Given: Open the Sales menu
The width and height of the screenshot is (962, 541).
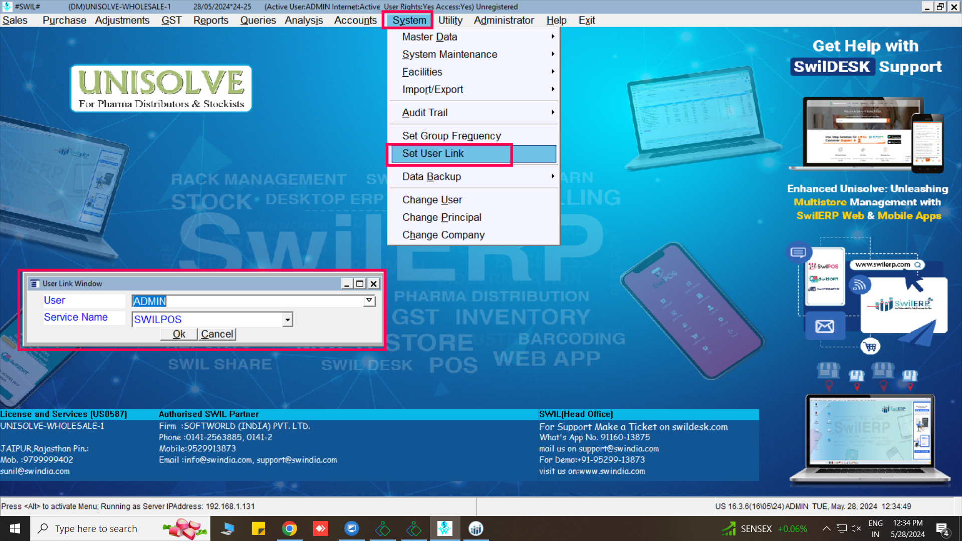Looking at the screenshot, I should [x=15, y=20].
